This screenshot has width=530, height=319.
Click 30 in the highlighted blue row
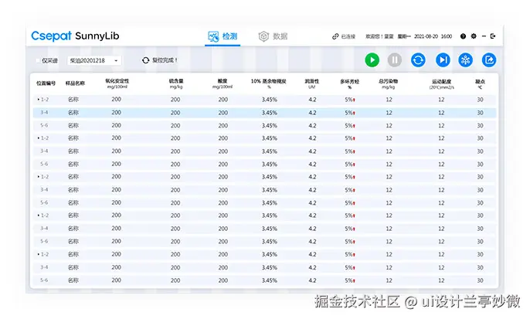(480, 113)
